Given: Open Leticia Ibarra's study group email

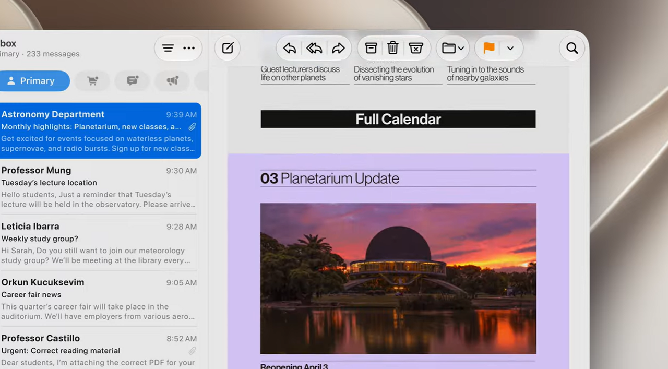Looking at the screenshot, I should (x=99, y=243).
